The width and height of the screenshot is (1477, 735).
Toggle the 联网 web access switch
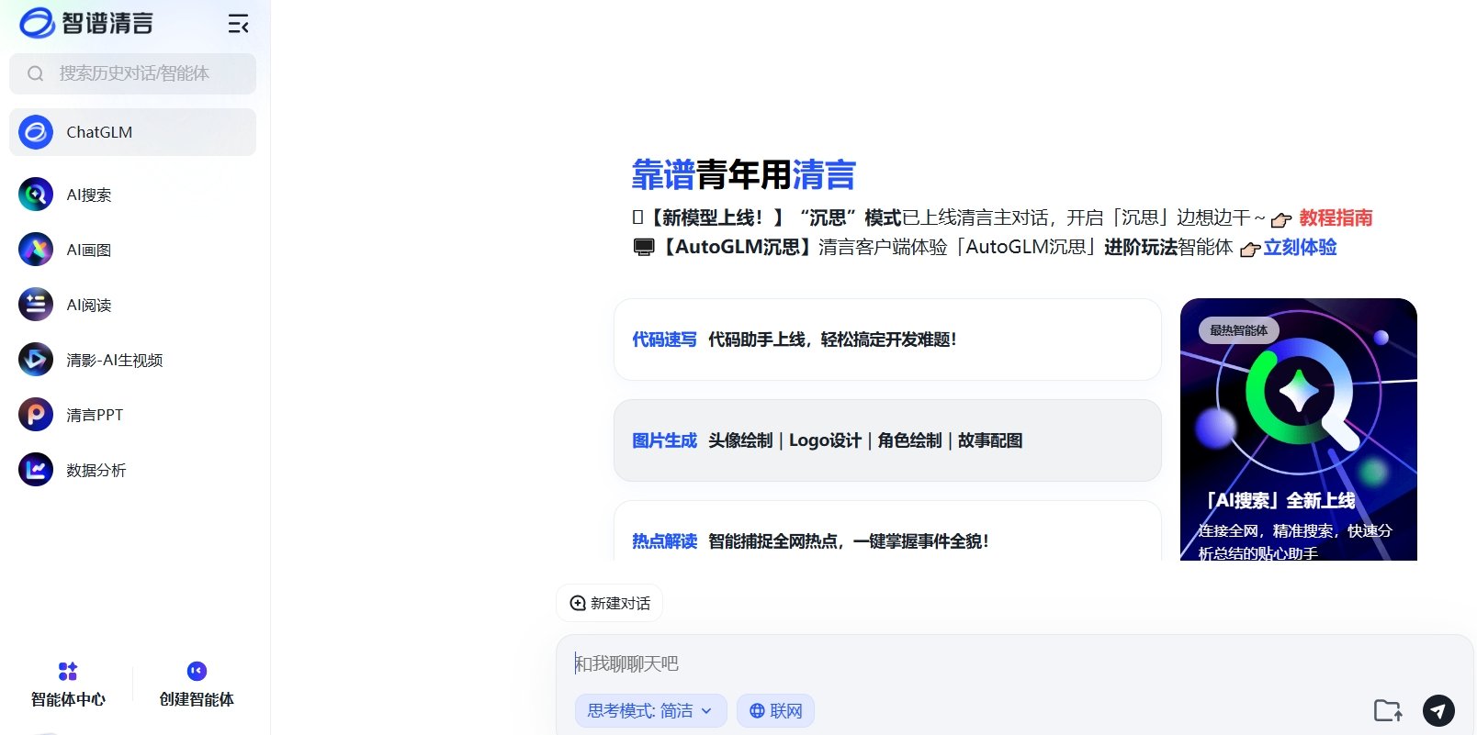tap(775, 711)
